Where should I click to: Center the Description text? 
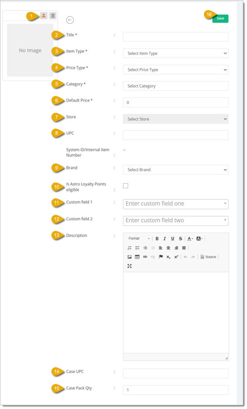169,248
